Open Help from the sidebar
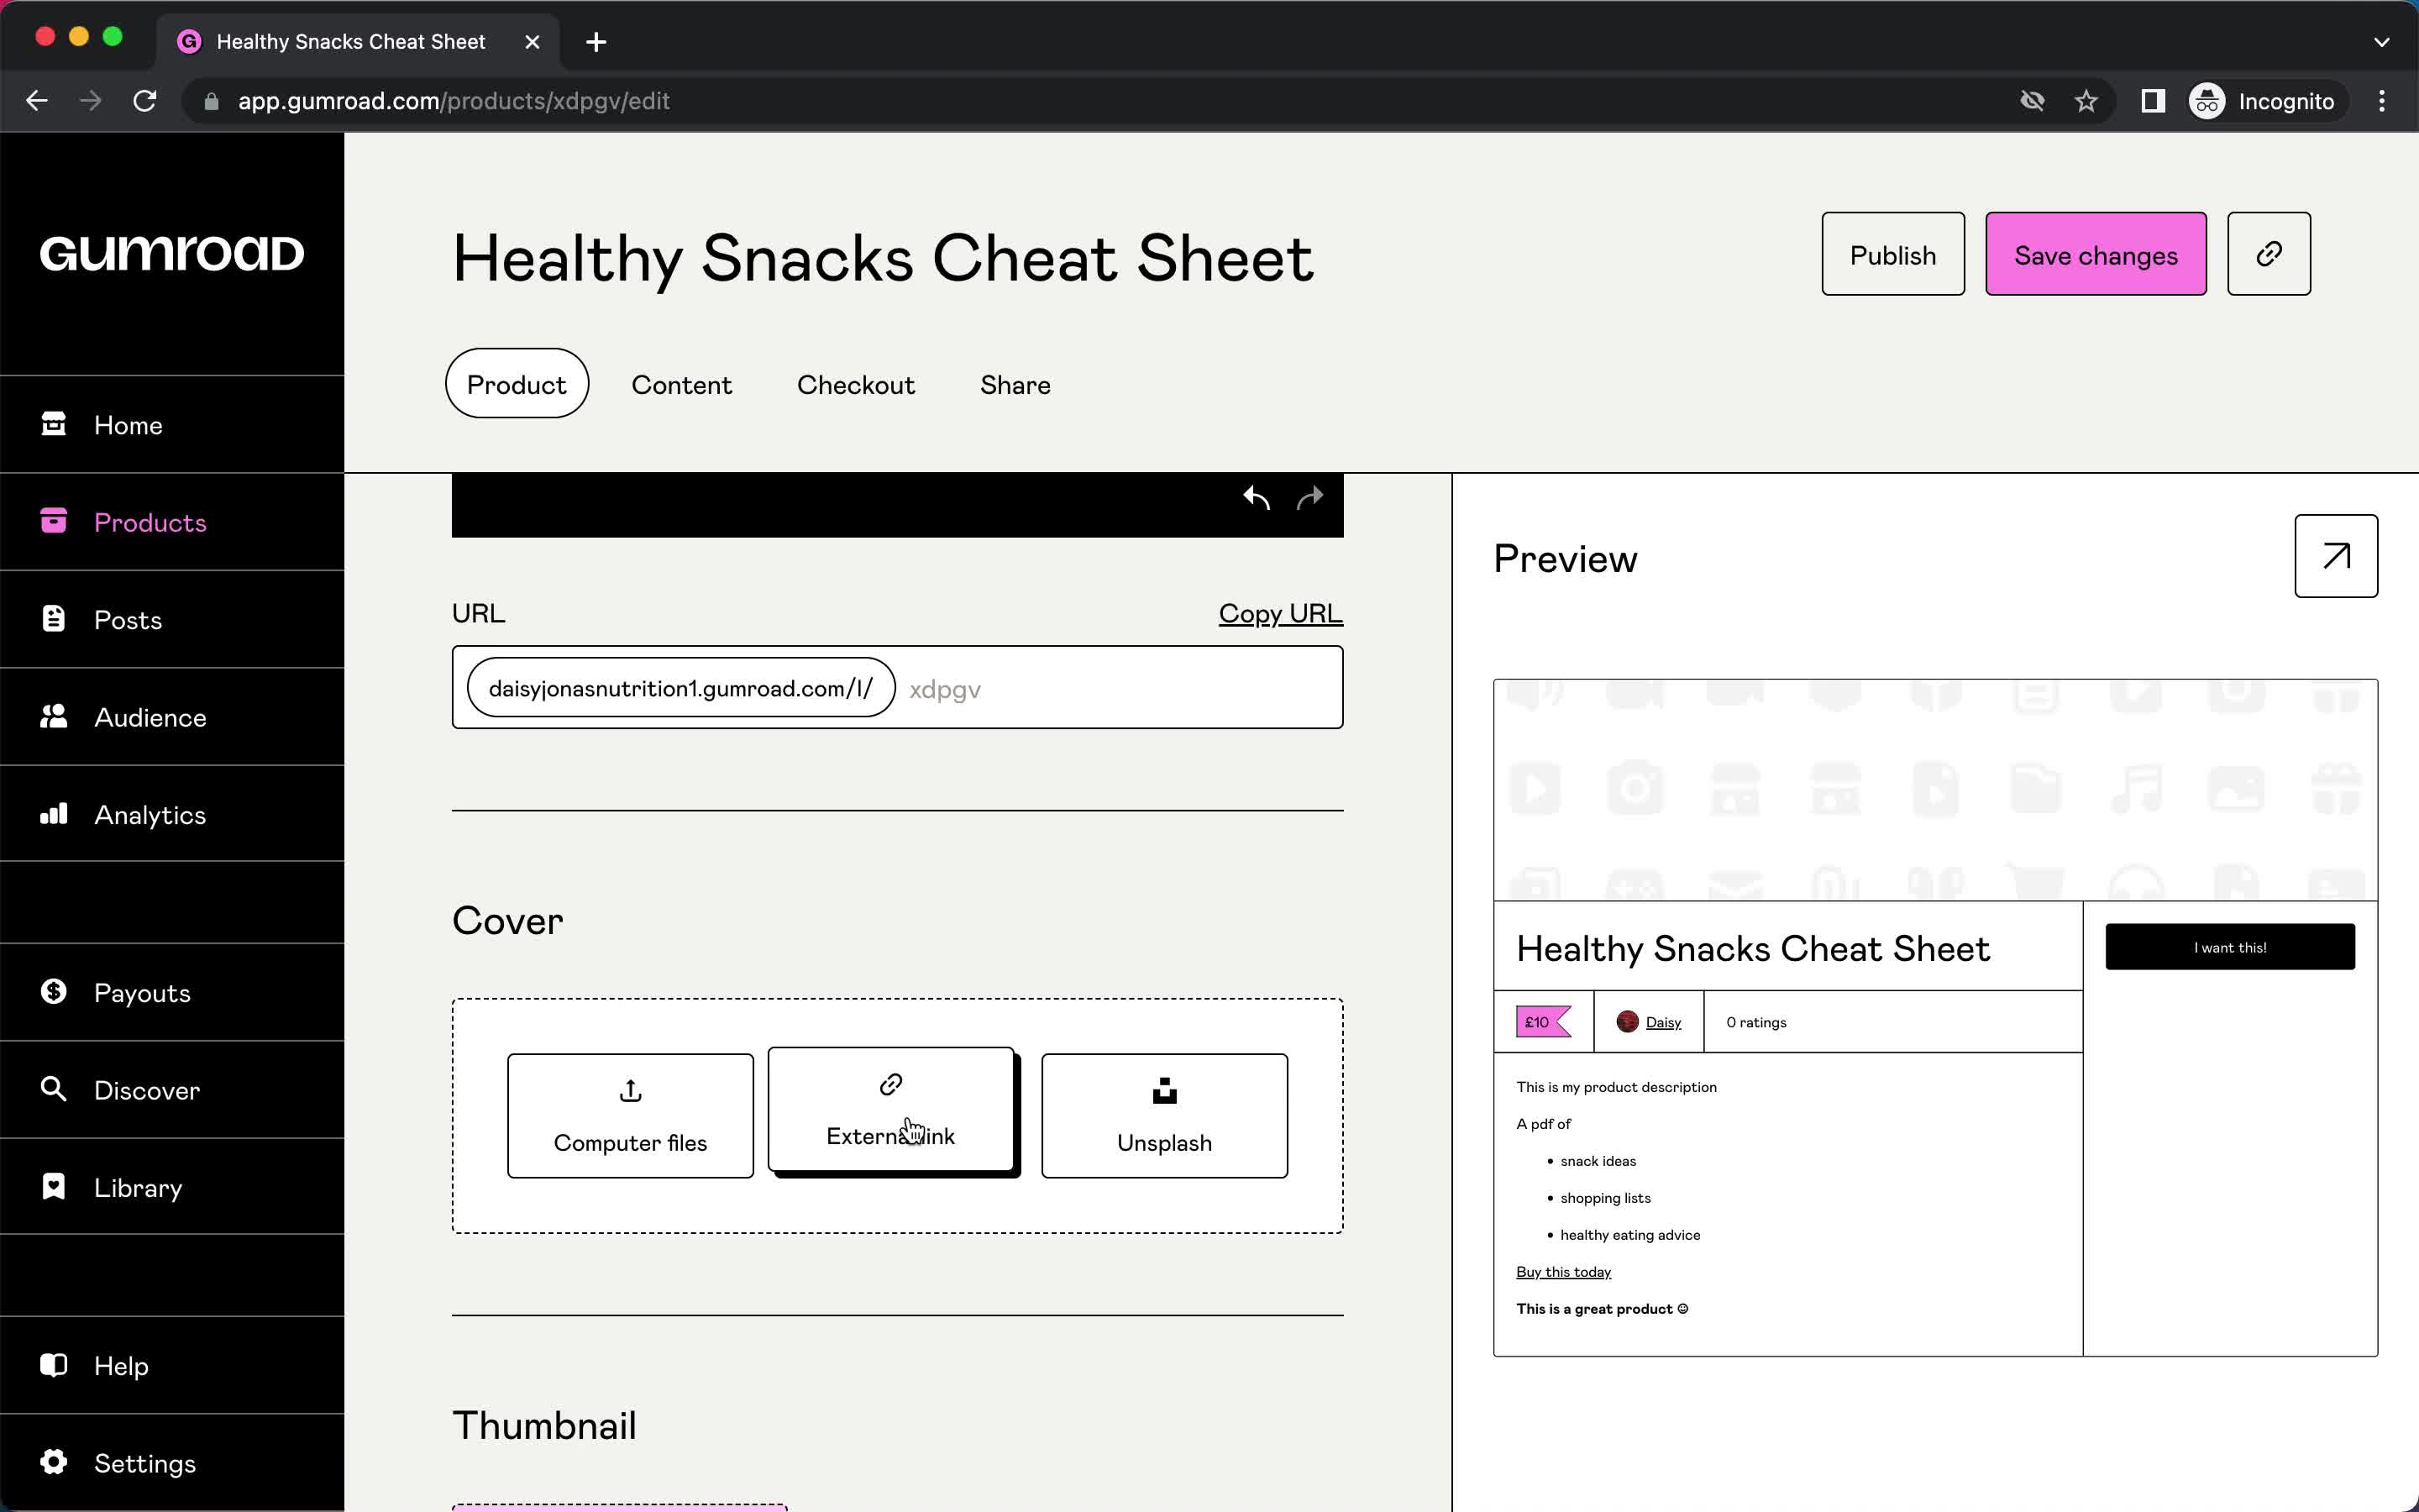The image size is (2419, 1512). pos(172,1365)
